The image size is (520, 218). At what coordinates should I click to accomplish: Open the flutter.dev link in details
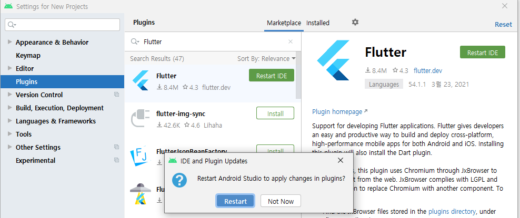428,70
